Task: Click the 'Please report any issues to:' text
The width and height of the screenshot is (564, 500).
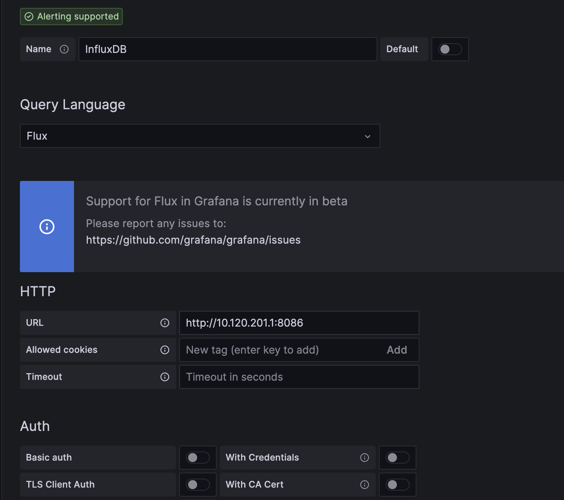Action: [x=156, y=224]
